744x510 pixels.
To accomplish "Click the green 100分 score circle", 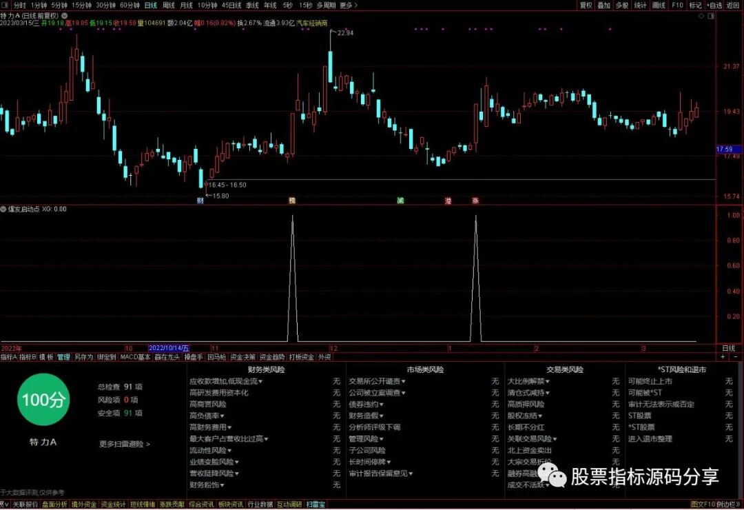I will 43,399.
